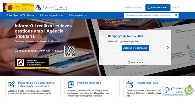
Task: Click the Agencia Tributaria logo
Action: pos(51,7)
